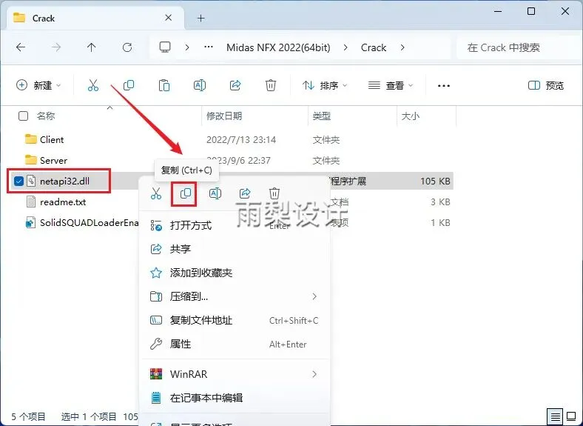Viewport: 583px width, 426px height.
Task: Choose 复制文件地址 in the context menu
Action: coord(235,320)
